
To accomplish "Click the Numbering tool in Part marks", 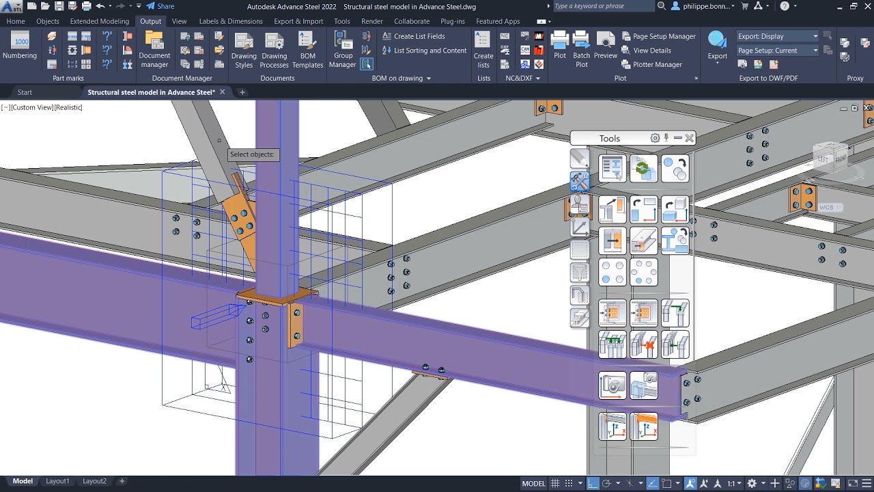I will pos(20,46).
